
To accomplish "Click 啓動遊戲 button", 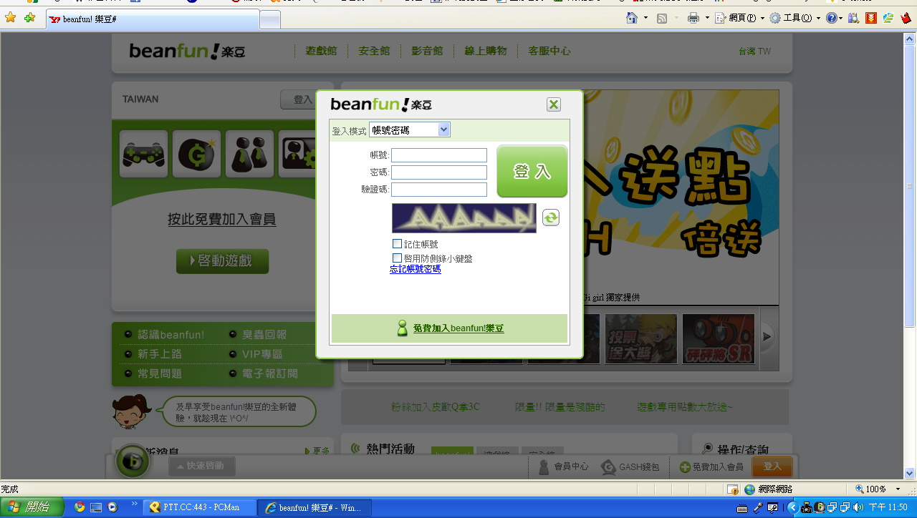I will (222, 261).
